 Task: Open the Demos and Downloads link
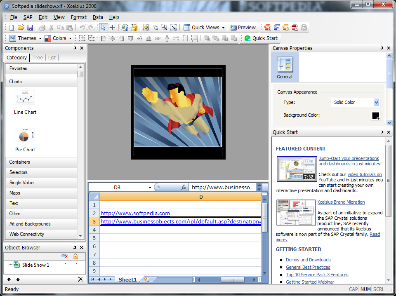308,260
